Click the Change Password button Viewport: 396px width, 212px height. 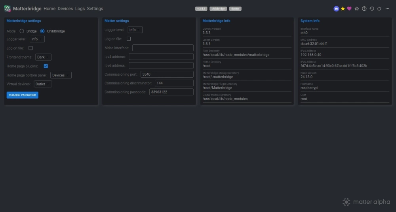[x=23, y=95]
